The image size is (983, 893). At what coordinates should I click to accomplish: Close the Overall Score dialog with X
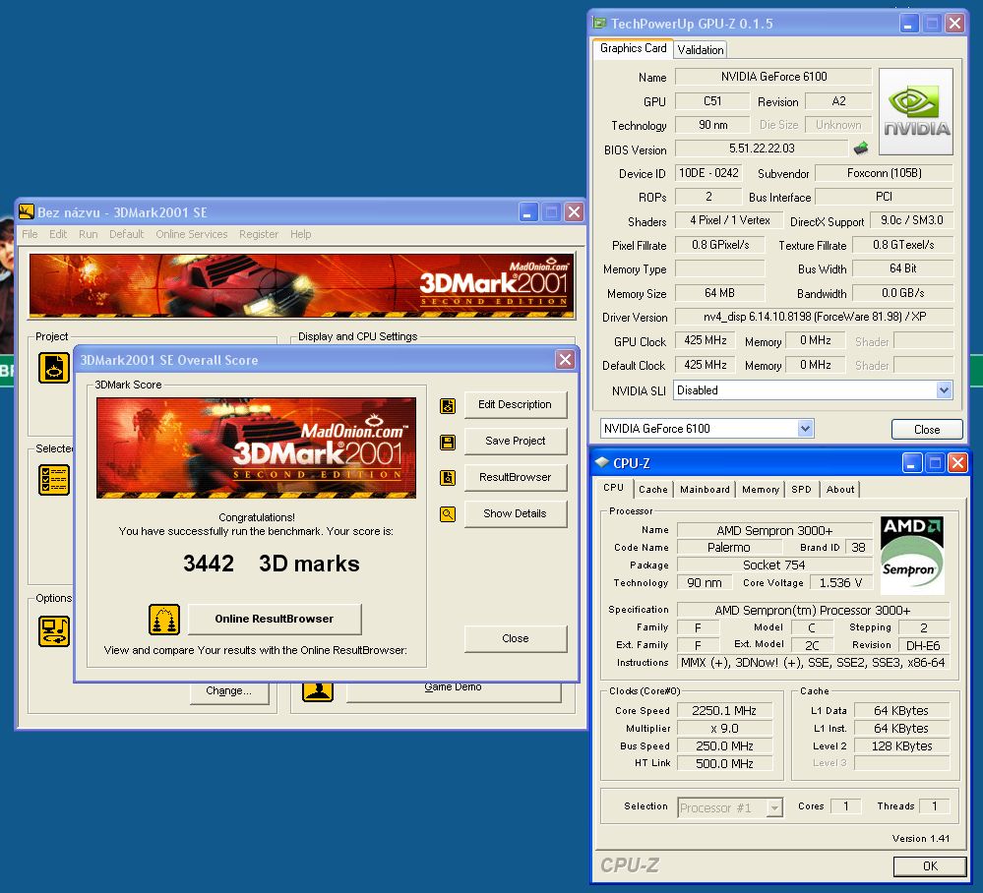tap(565, 359)
